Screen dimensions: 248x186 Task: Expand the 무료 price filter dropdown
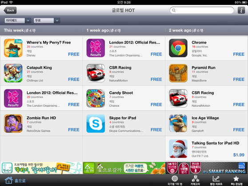point(47,20)
